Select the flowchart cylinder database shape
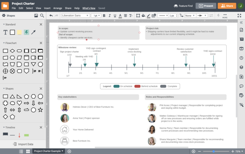The height and width of the screenshot is (154, 245). (27, 57)
